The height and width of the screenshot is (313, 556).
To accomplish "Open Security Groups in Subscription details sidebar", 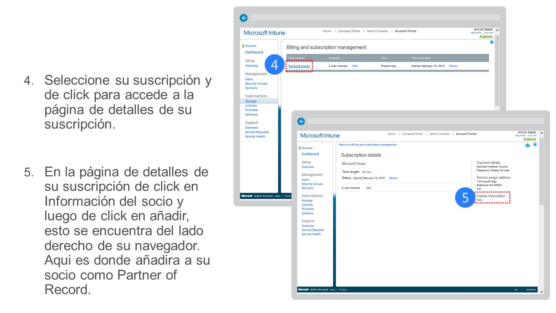I will pyautogui.click(x=312, y=184).
